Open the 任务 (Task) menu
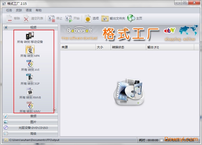202x145 pixels. 9,10
